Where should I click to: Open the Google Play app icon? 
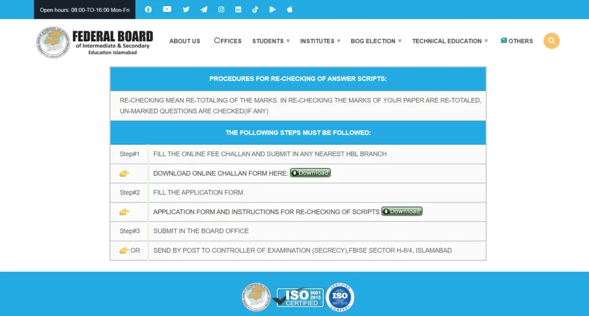pos(272,9)
